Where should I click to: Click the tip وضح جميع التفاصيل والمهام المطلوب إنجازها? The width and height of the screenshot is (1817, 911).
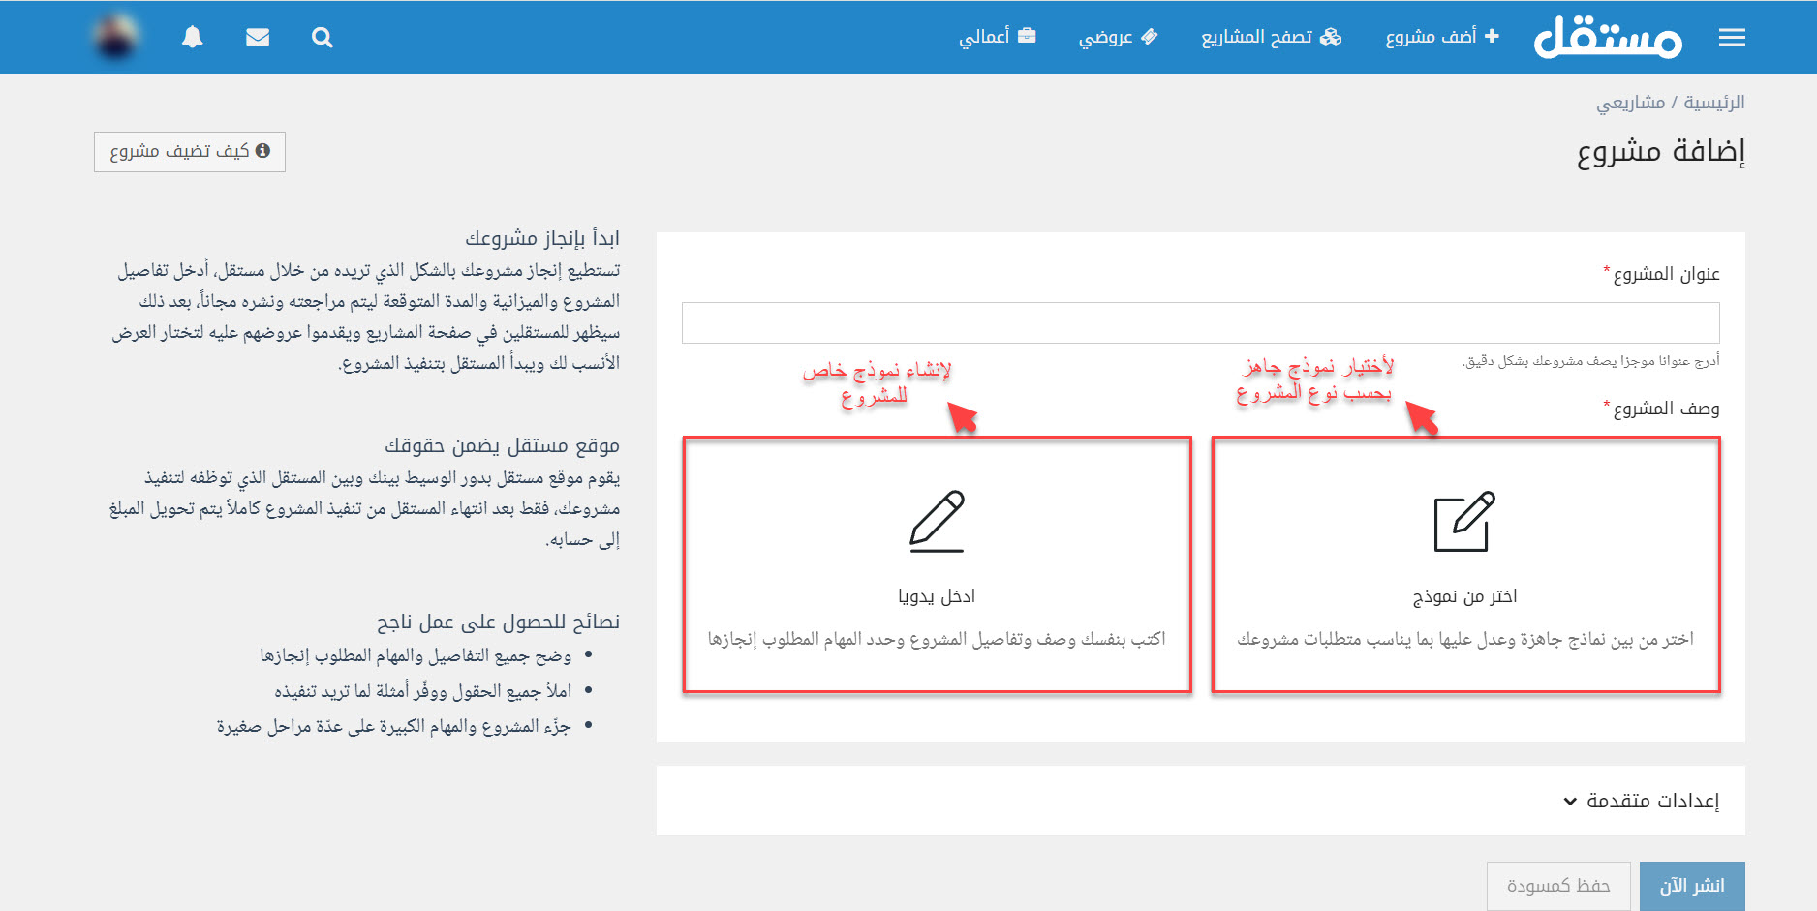pos(416,656)
